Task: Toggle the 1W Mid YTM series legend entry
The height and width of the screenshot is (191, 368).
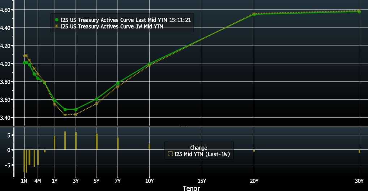Action: tap(112, 26)
